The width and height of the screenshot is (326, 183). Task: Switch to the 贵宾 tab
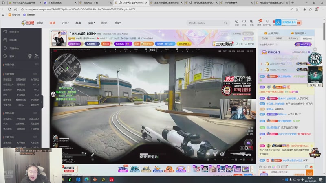293,39
